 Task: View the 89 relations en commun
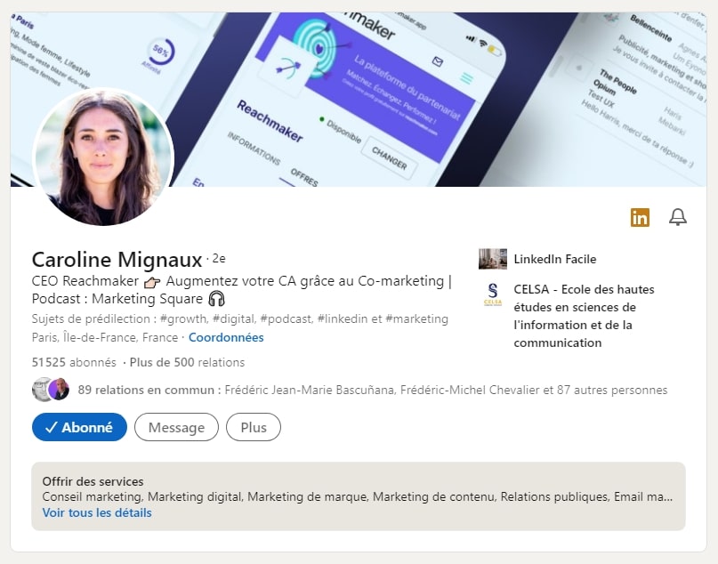[149, 390]
